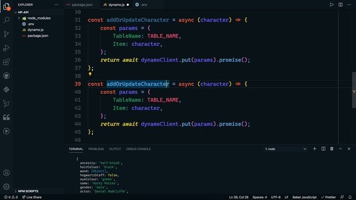Viewport: 356px width, 200px height.
Task: Open the GitHub activity bar icon
Action: pos(6,76)
